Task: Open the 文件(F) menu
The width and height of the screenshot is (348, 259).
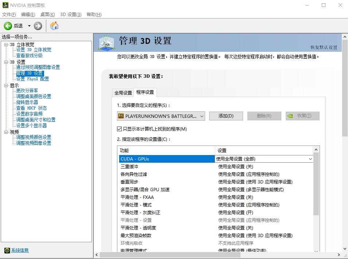Action: pyautogui.click(x=9, y=15)
